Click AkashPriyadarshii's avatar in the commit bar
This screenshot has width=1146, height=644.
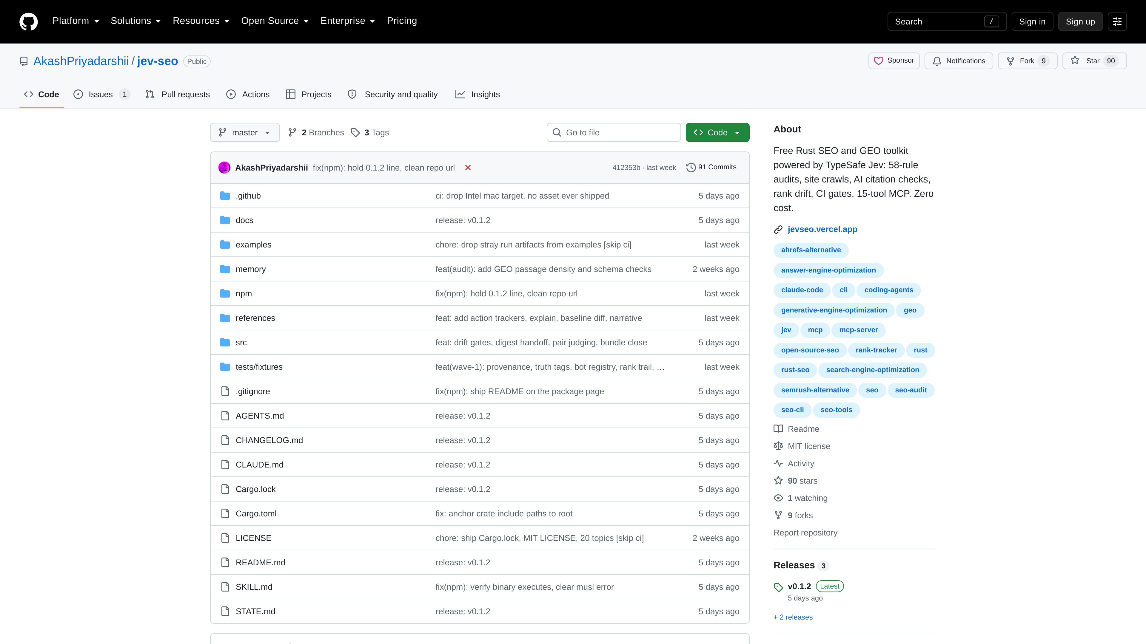pyautogui.click(x=224, y=168)
